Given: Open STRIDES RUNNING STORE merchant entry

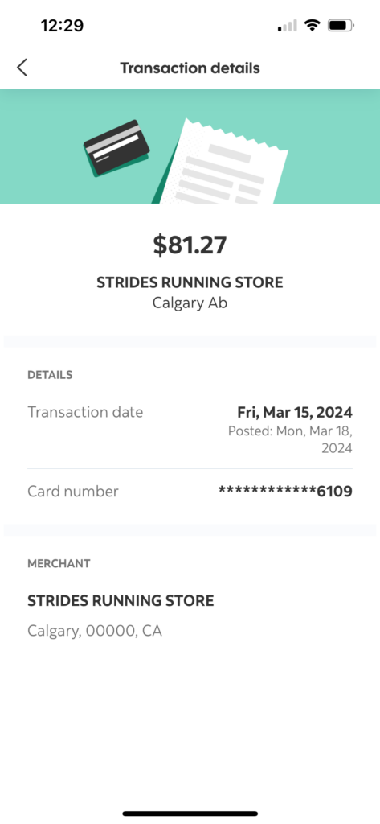Looking at the screenshot, I should (x=121, y=600).
